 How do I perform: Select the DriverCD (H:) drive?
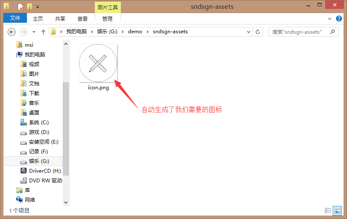point(45,171)
